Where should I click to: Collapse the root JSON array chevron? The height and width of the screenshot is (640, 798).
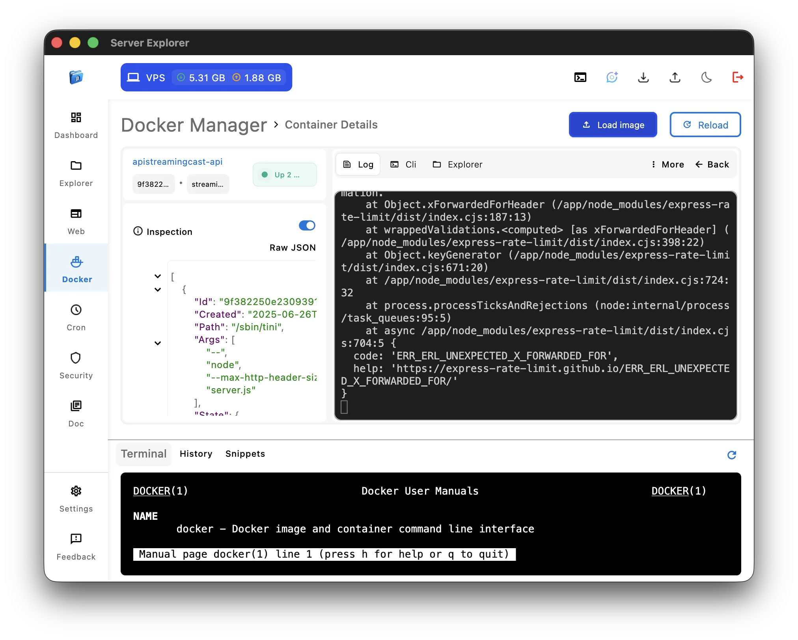pos(158,276)
